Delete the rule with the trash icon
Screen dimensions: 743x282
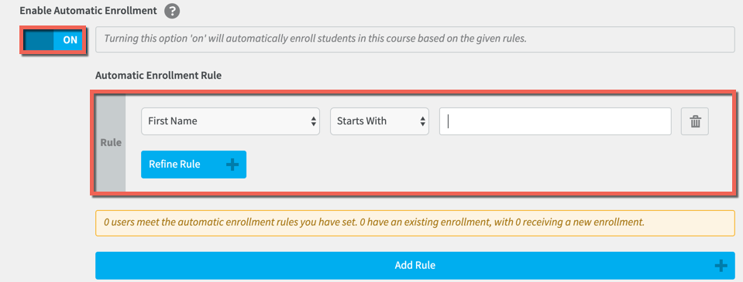[x=695, y=121]
